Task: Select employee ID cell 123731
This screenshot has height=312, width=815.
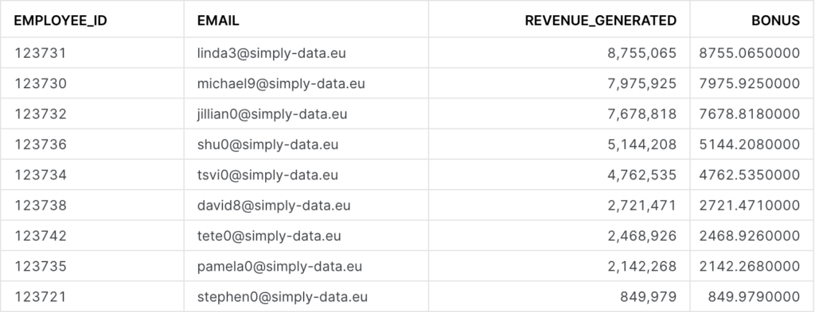Action: pyautogui.click(x=92, y=53)
